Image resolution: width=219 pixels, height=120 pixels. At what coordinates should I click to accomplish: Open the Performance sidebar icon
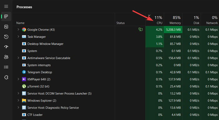6,27
